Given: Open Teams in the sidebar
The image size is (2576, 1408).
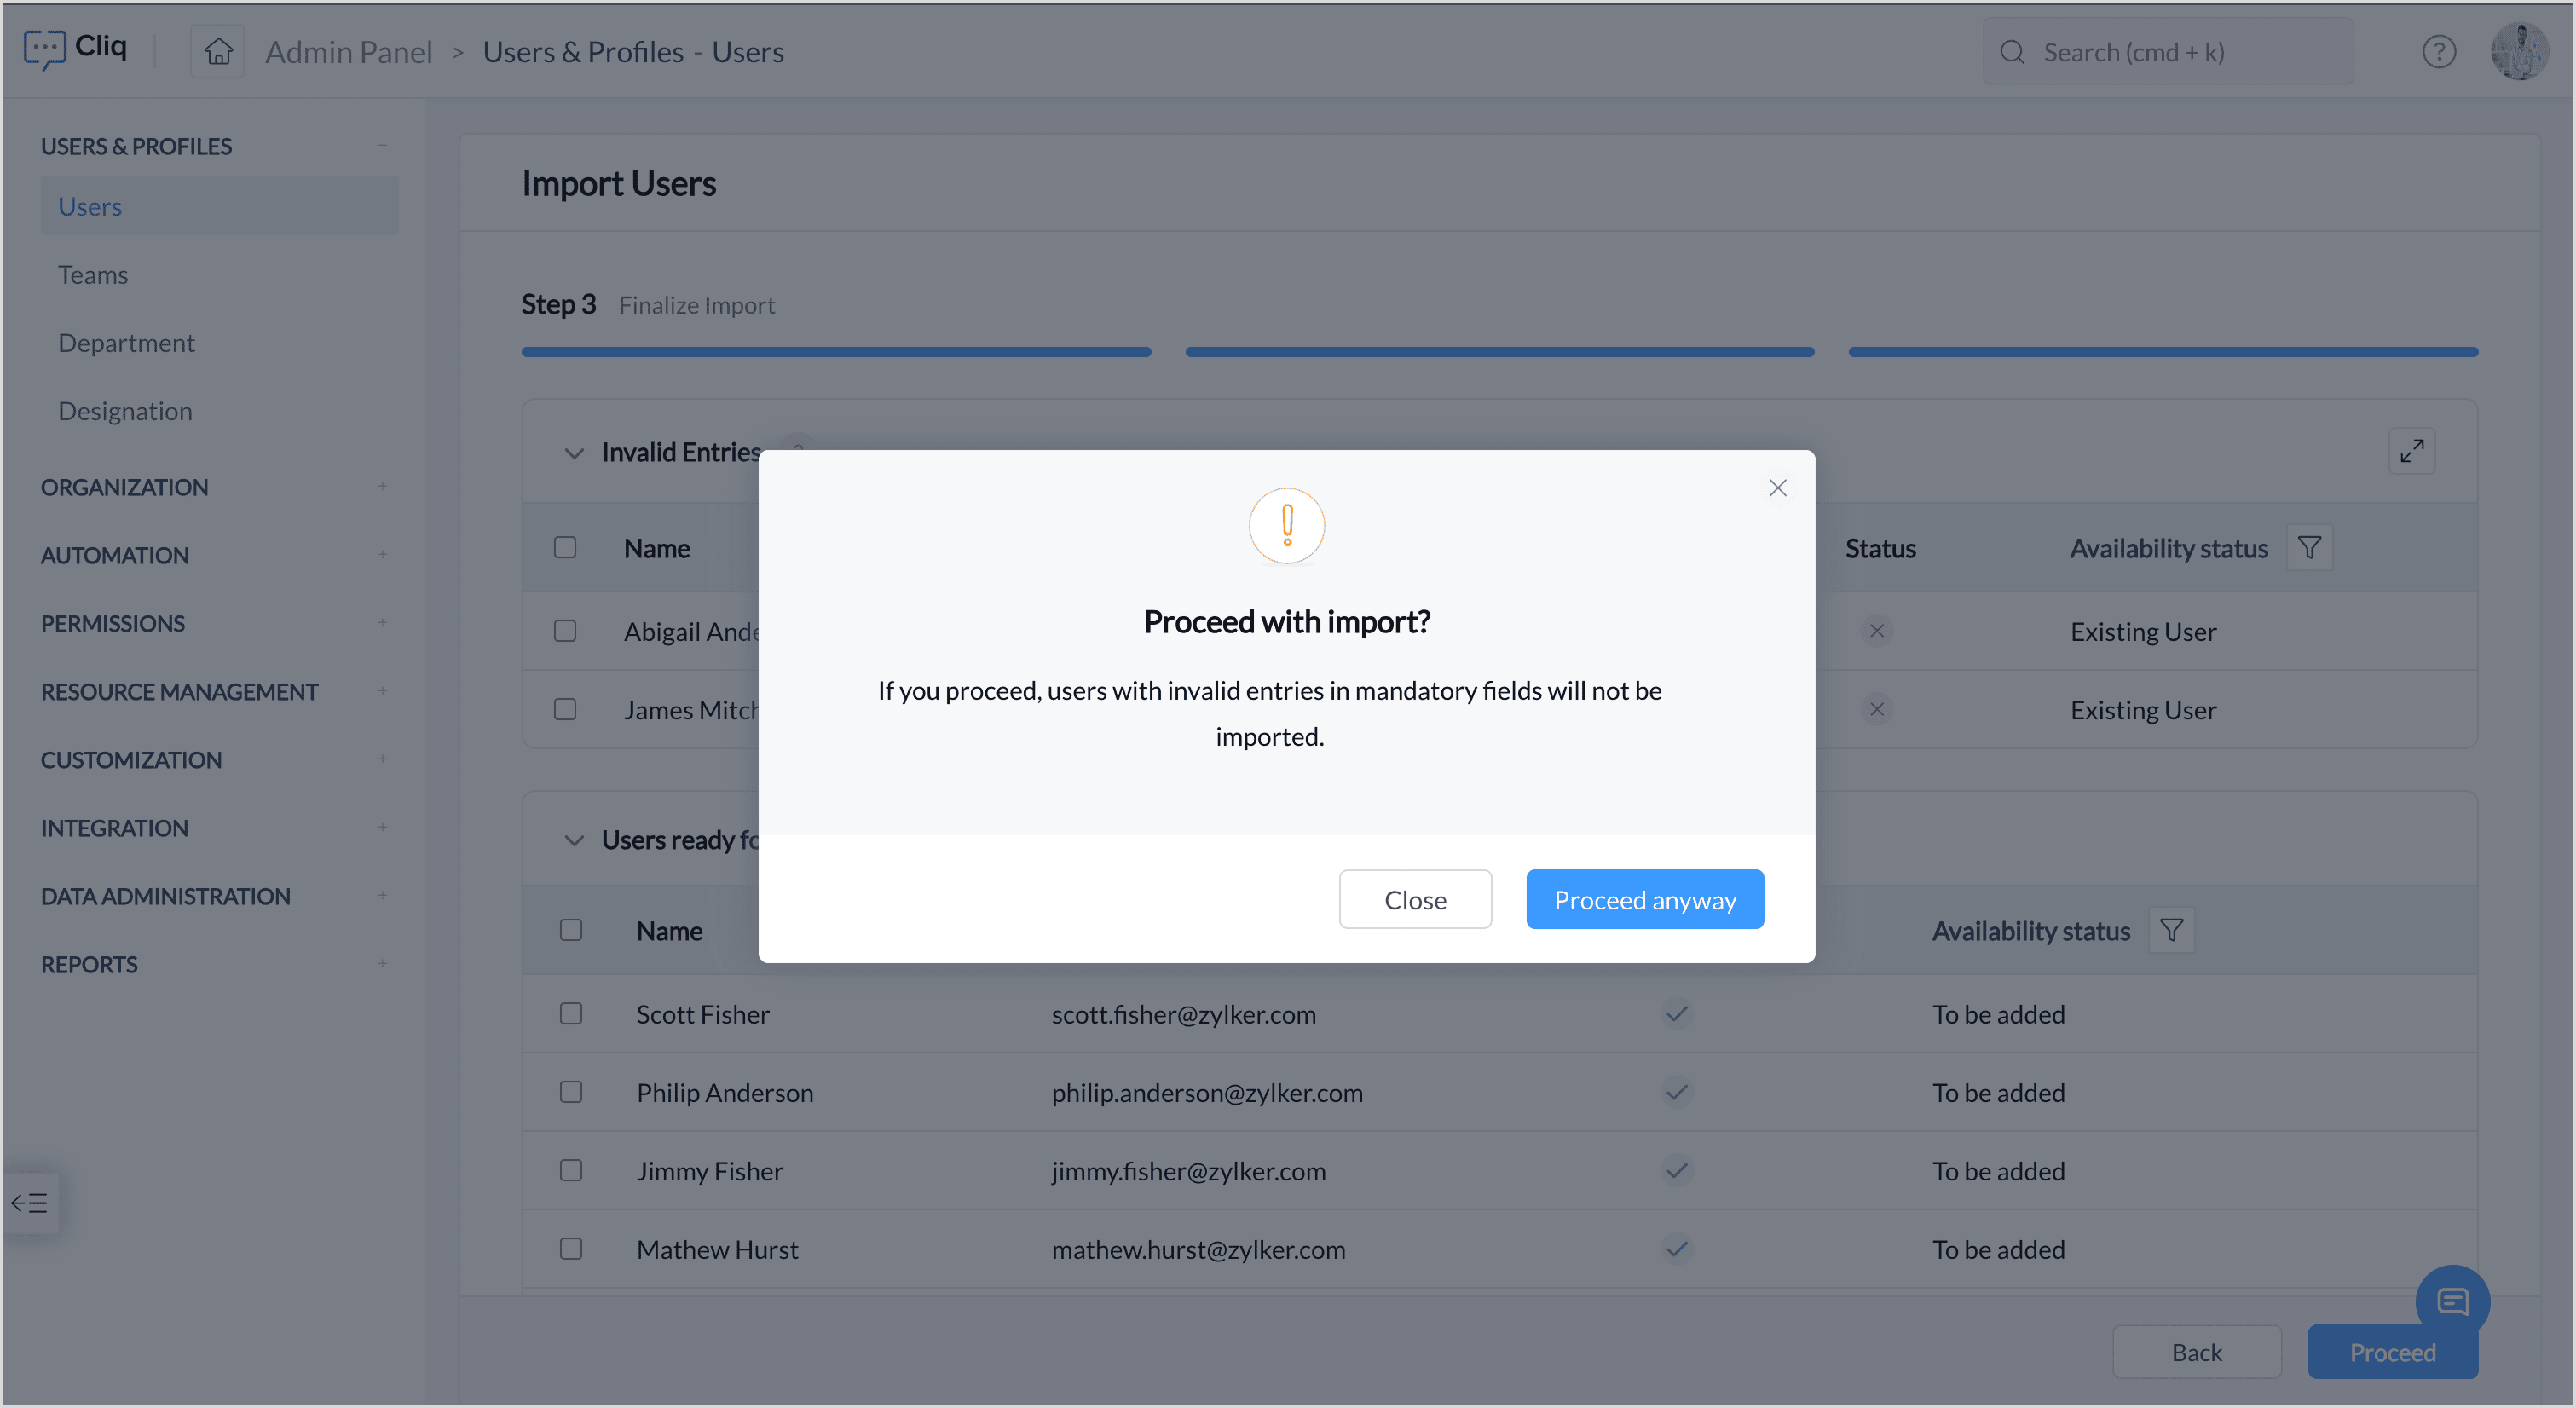Looking at the screenshot, I should (93, 275).
